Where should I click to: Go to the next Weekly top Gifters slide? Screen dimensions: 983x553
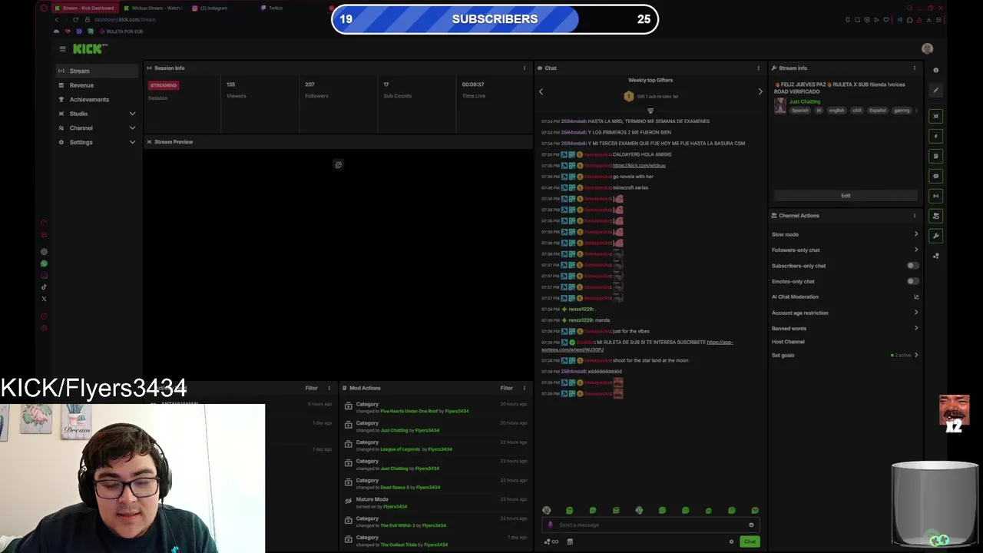pyautogui.click(x=760, y=91)
